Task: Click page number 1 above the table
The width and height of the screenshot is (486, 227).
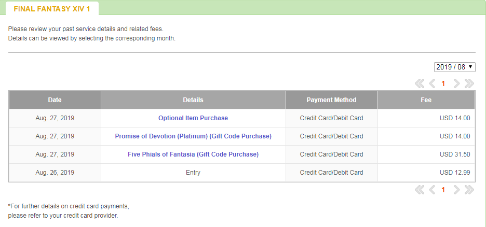Action: [x=443, y=83]
